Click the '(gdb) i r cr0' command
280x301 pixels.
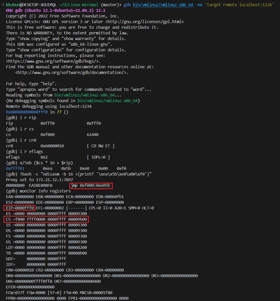[21, 140]
